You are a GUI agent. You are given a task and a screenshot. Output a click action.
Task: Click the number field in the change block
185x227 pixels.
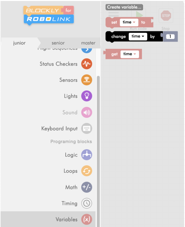point(170,36)
